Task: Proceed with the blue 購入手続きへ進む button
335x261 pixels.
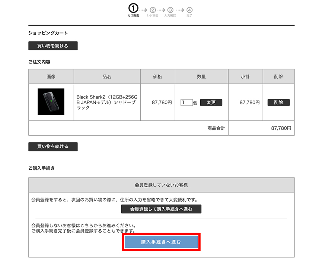Action: click(161, 242)
